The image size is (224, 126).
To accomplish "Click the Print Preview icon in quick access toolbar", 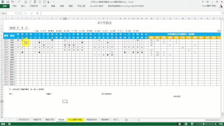I will [26, 2].
